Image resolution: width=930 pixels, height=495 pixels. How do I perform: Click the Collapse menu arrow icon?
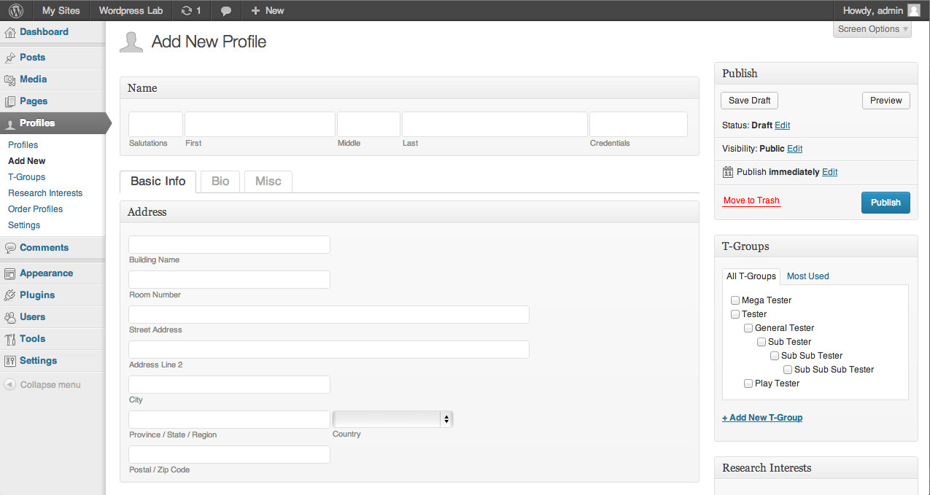(10, 385)
